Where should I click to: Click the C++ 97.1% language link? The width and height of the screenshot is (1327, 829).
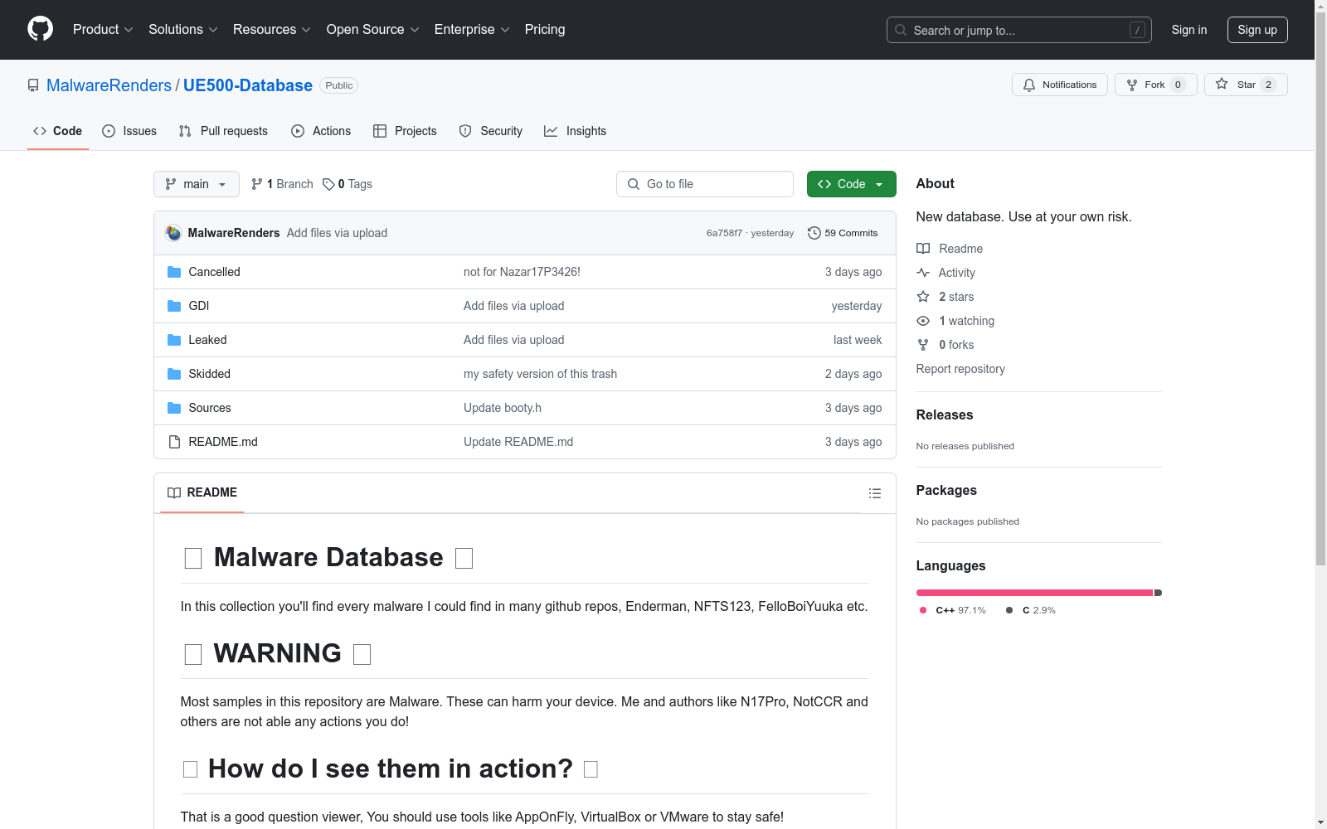click(953, 610)
